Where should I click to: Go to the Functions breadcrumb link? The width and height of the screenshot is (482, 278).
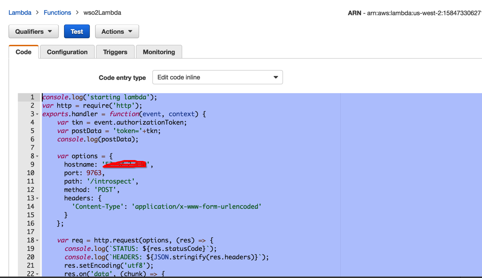[x=57, y=12]
